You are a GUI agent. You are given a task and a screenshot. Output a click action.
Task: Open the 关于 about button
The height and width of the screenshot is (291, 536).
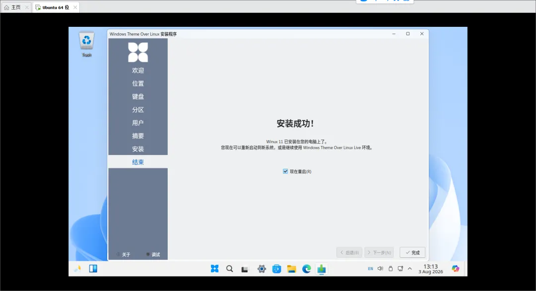click(124, 254)
